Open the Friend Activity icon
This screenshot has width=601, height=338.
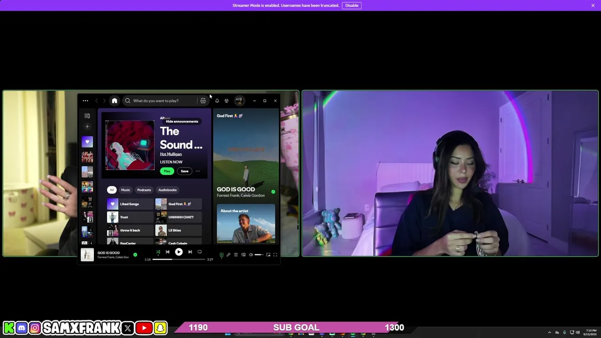pos(226,100)
